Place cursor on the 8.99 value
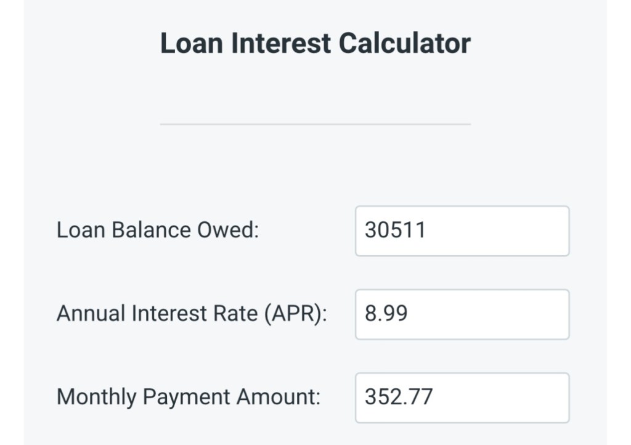631x445 pixels. coord(386,314)
